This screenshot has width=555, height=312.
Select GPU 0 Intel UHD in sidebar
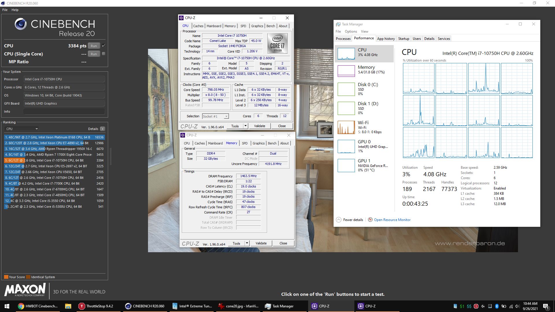point(364,146)
